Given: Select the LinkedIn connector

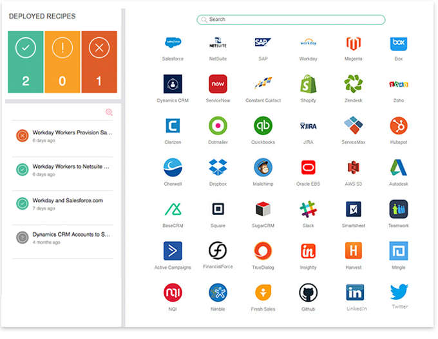Looking at the screenshot, I should pyautogui.click(x=355, y=293).
